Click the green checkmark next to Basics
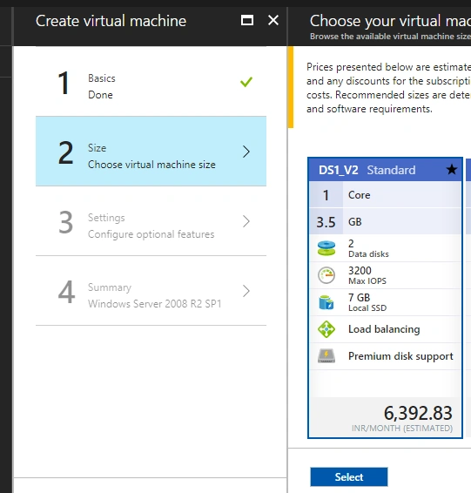This screenshot has height=493, width=471. tap(246, 82)
